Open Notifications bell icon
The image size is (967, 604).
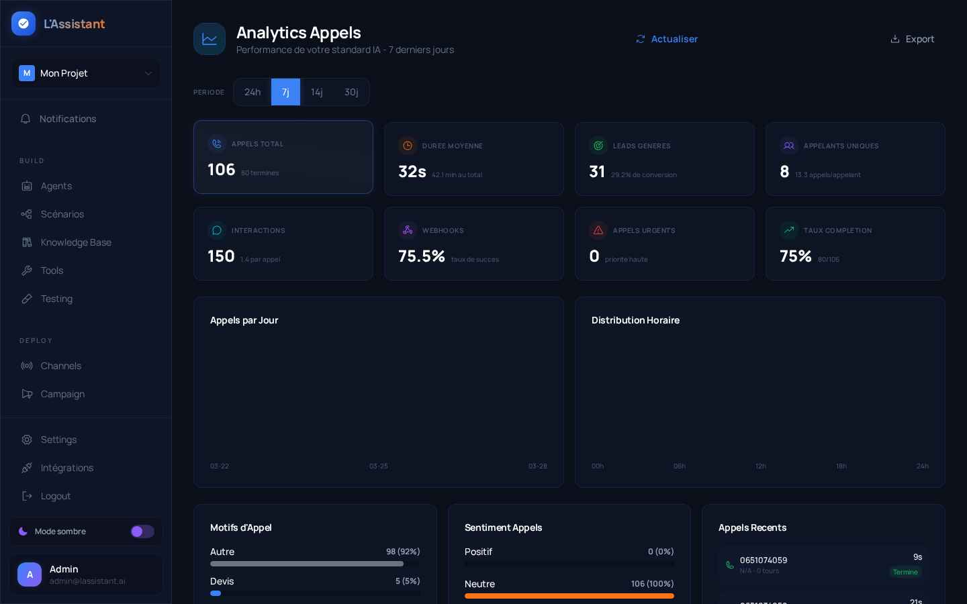pyautogui.click(x=26, y=119)
